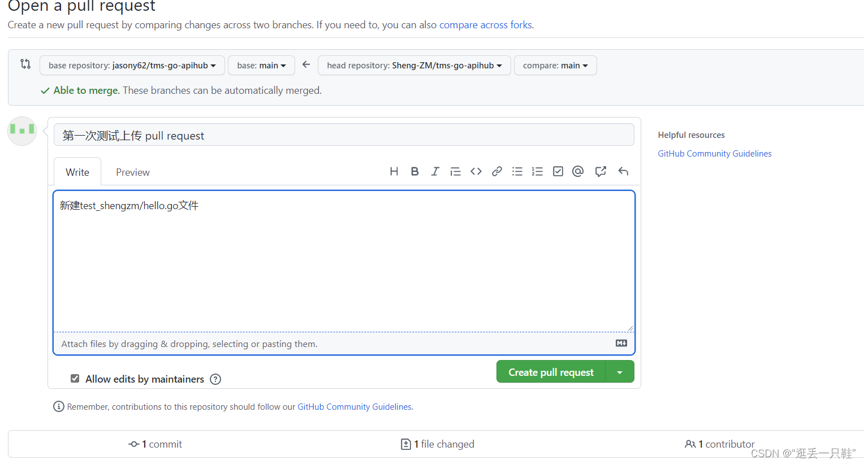Add a numbered list
Screen dimensions: 864x464
[537, 171]
